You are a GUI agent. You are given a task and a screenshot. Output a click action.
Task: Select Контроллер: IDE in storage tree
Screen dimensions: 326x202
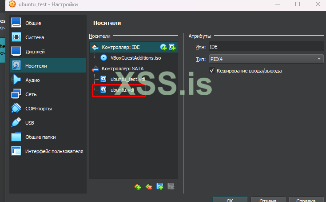coord(134,47)
